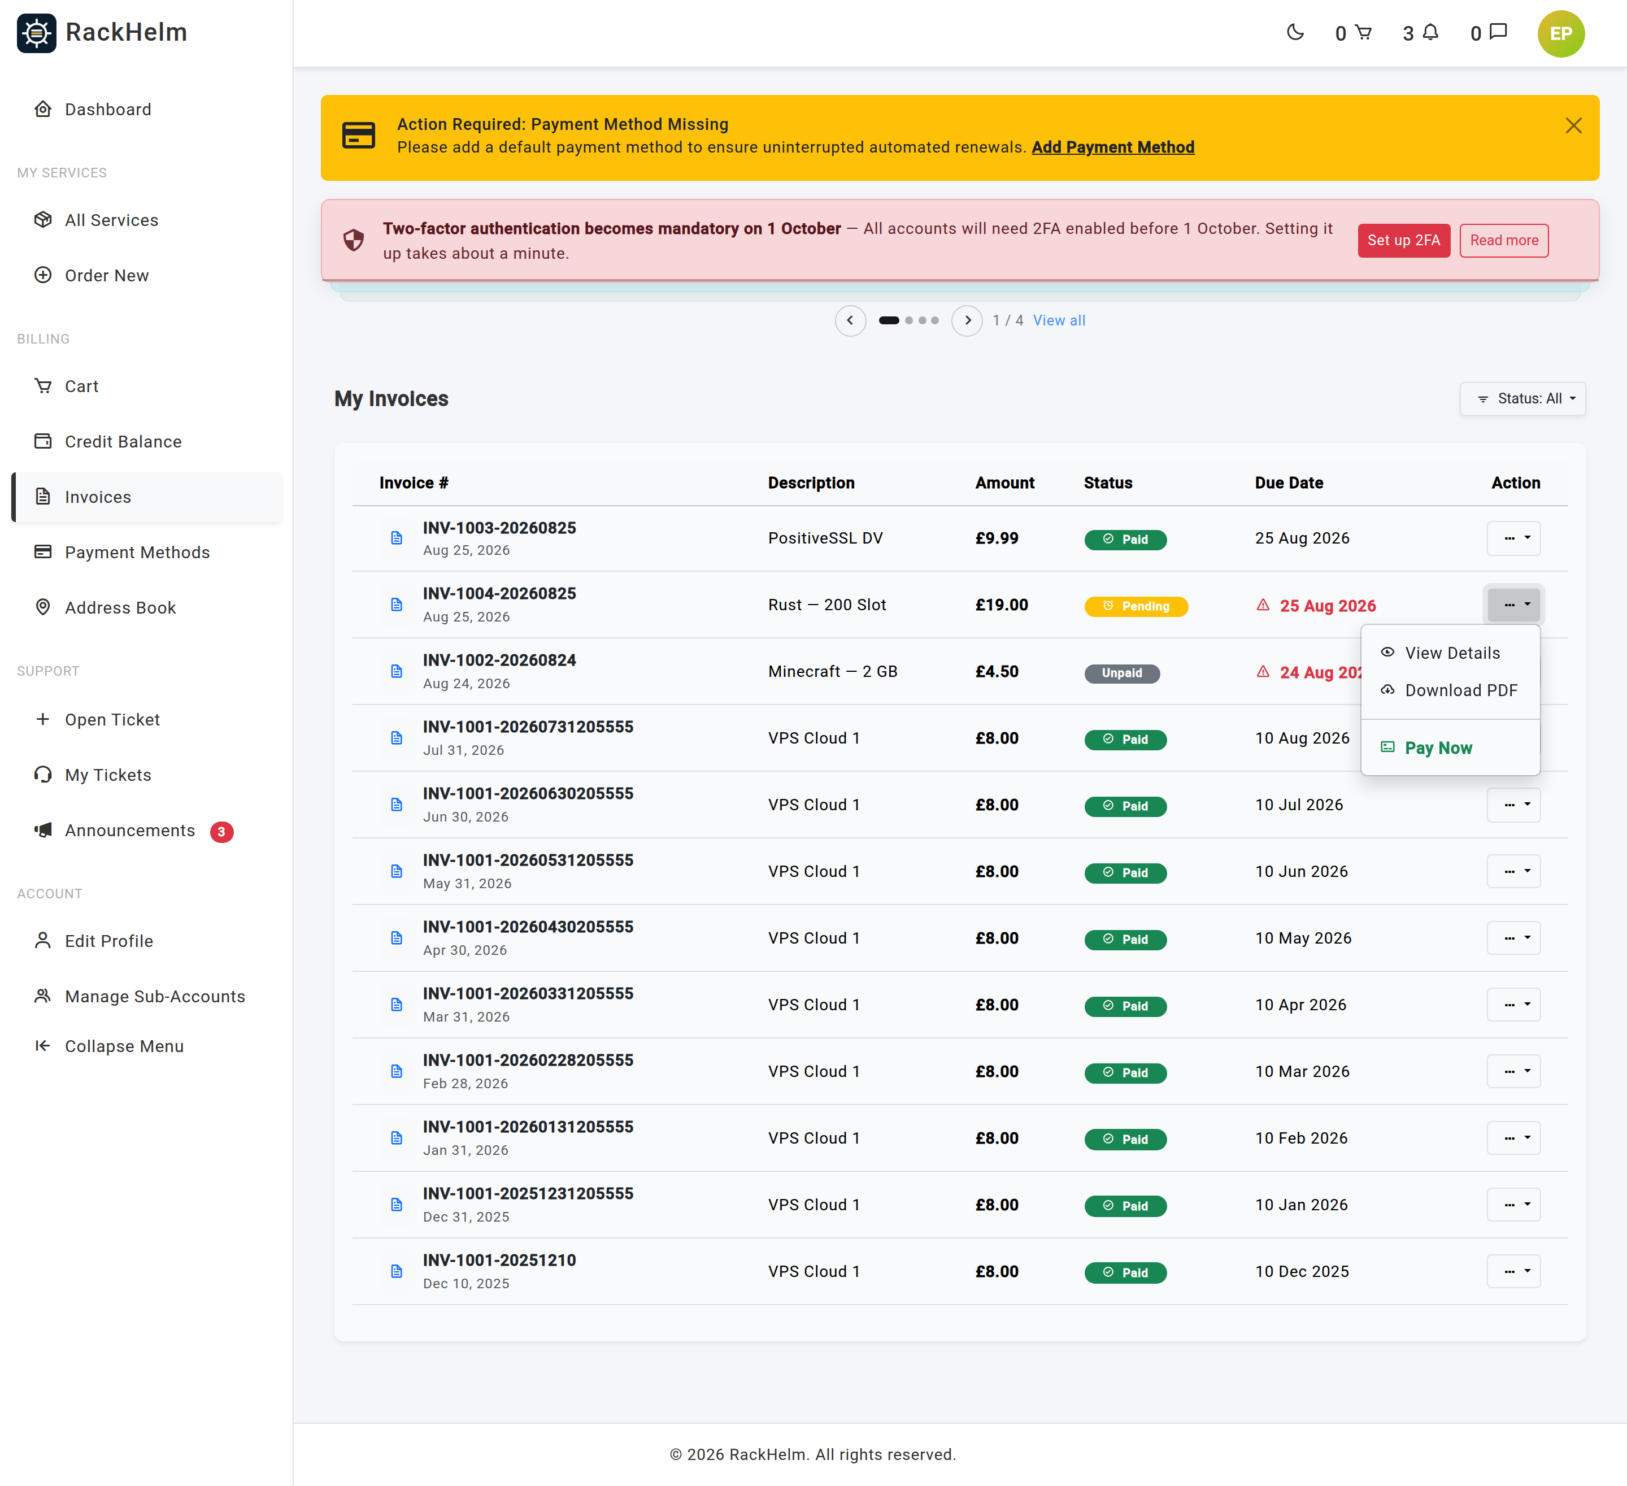This screenshot has width=1627, height=1486.
Task: Click the £19.00 amount
Action: 1000,605
